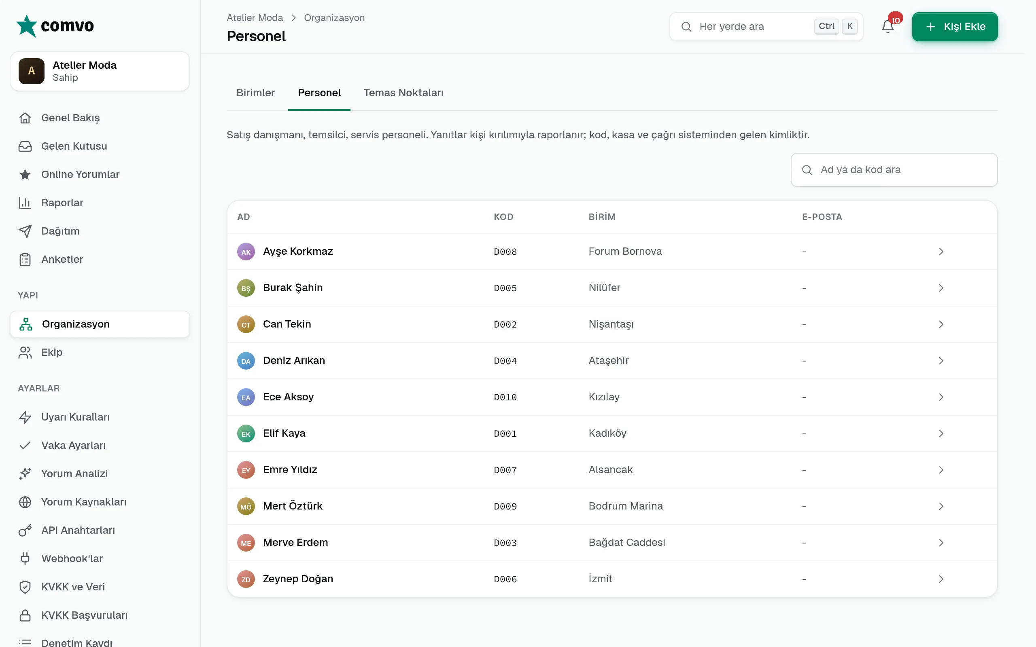Open Uyarı Kuralları lightning icon
This screenshot has width=1036, height=647.
pyautogui.click(x=25, y=417)
